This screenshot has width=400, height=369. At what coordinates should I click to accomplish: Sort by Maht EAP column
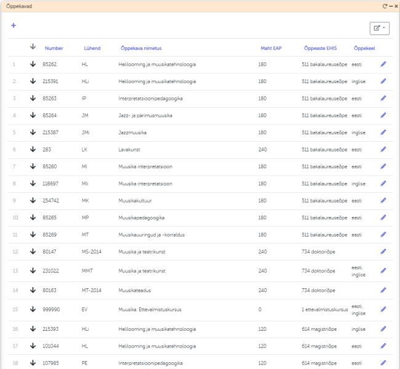tap(271, 49)
